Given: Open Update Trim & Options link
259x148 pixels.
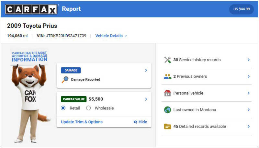Looking at the screenshot, I should tap(82, 122).
